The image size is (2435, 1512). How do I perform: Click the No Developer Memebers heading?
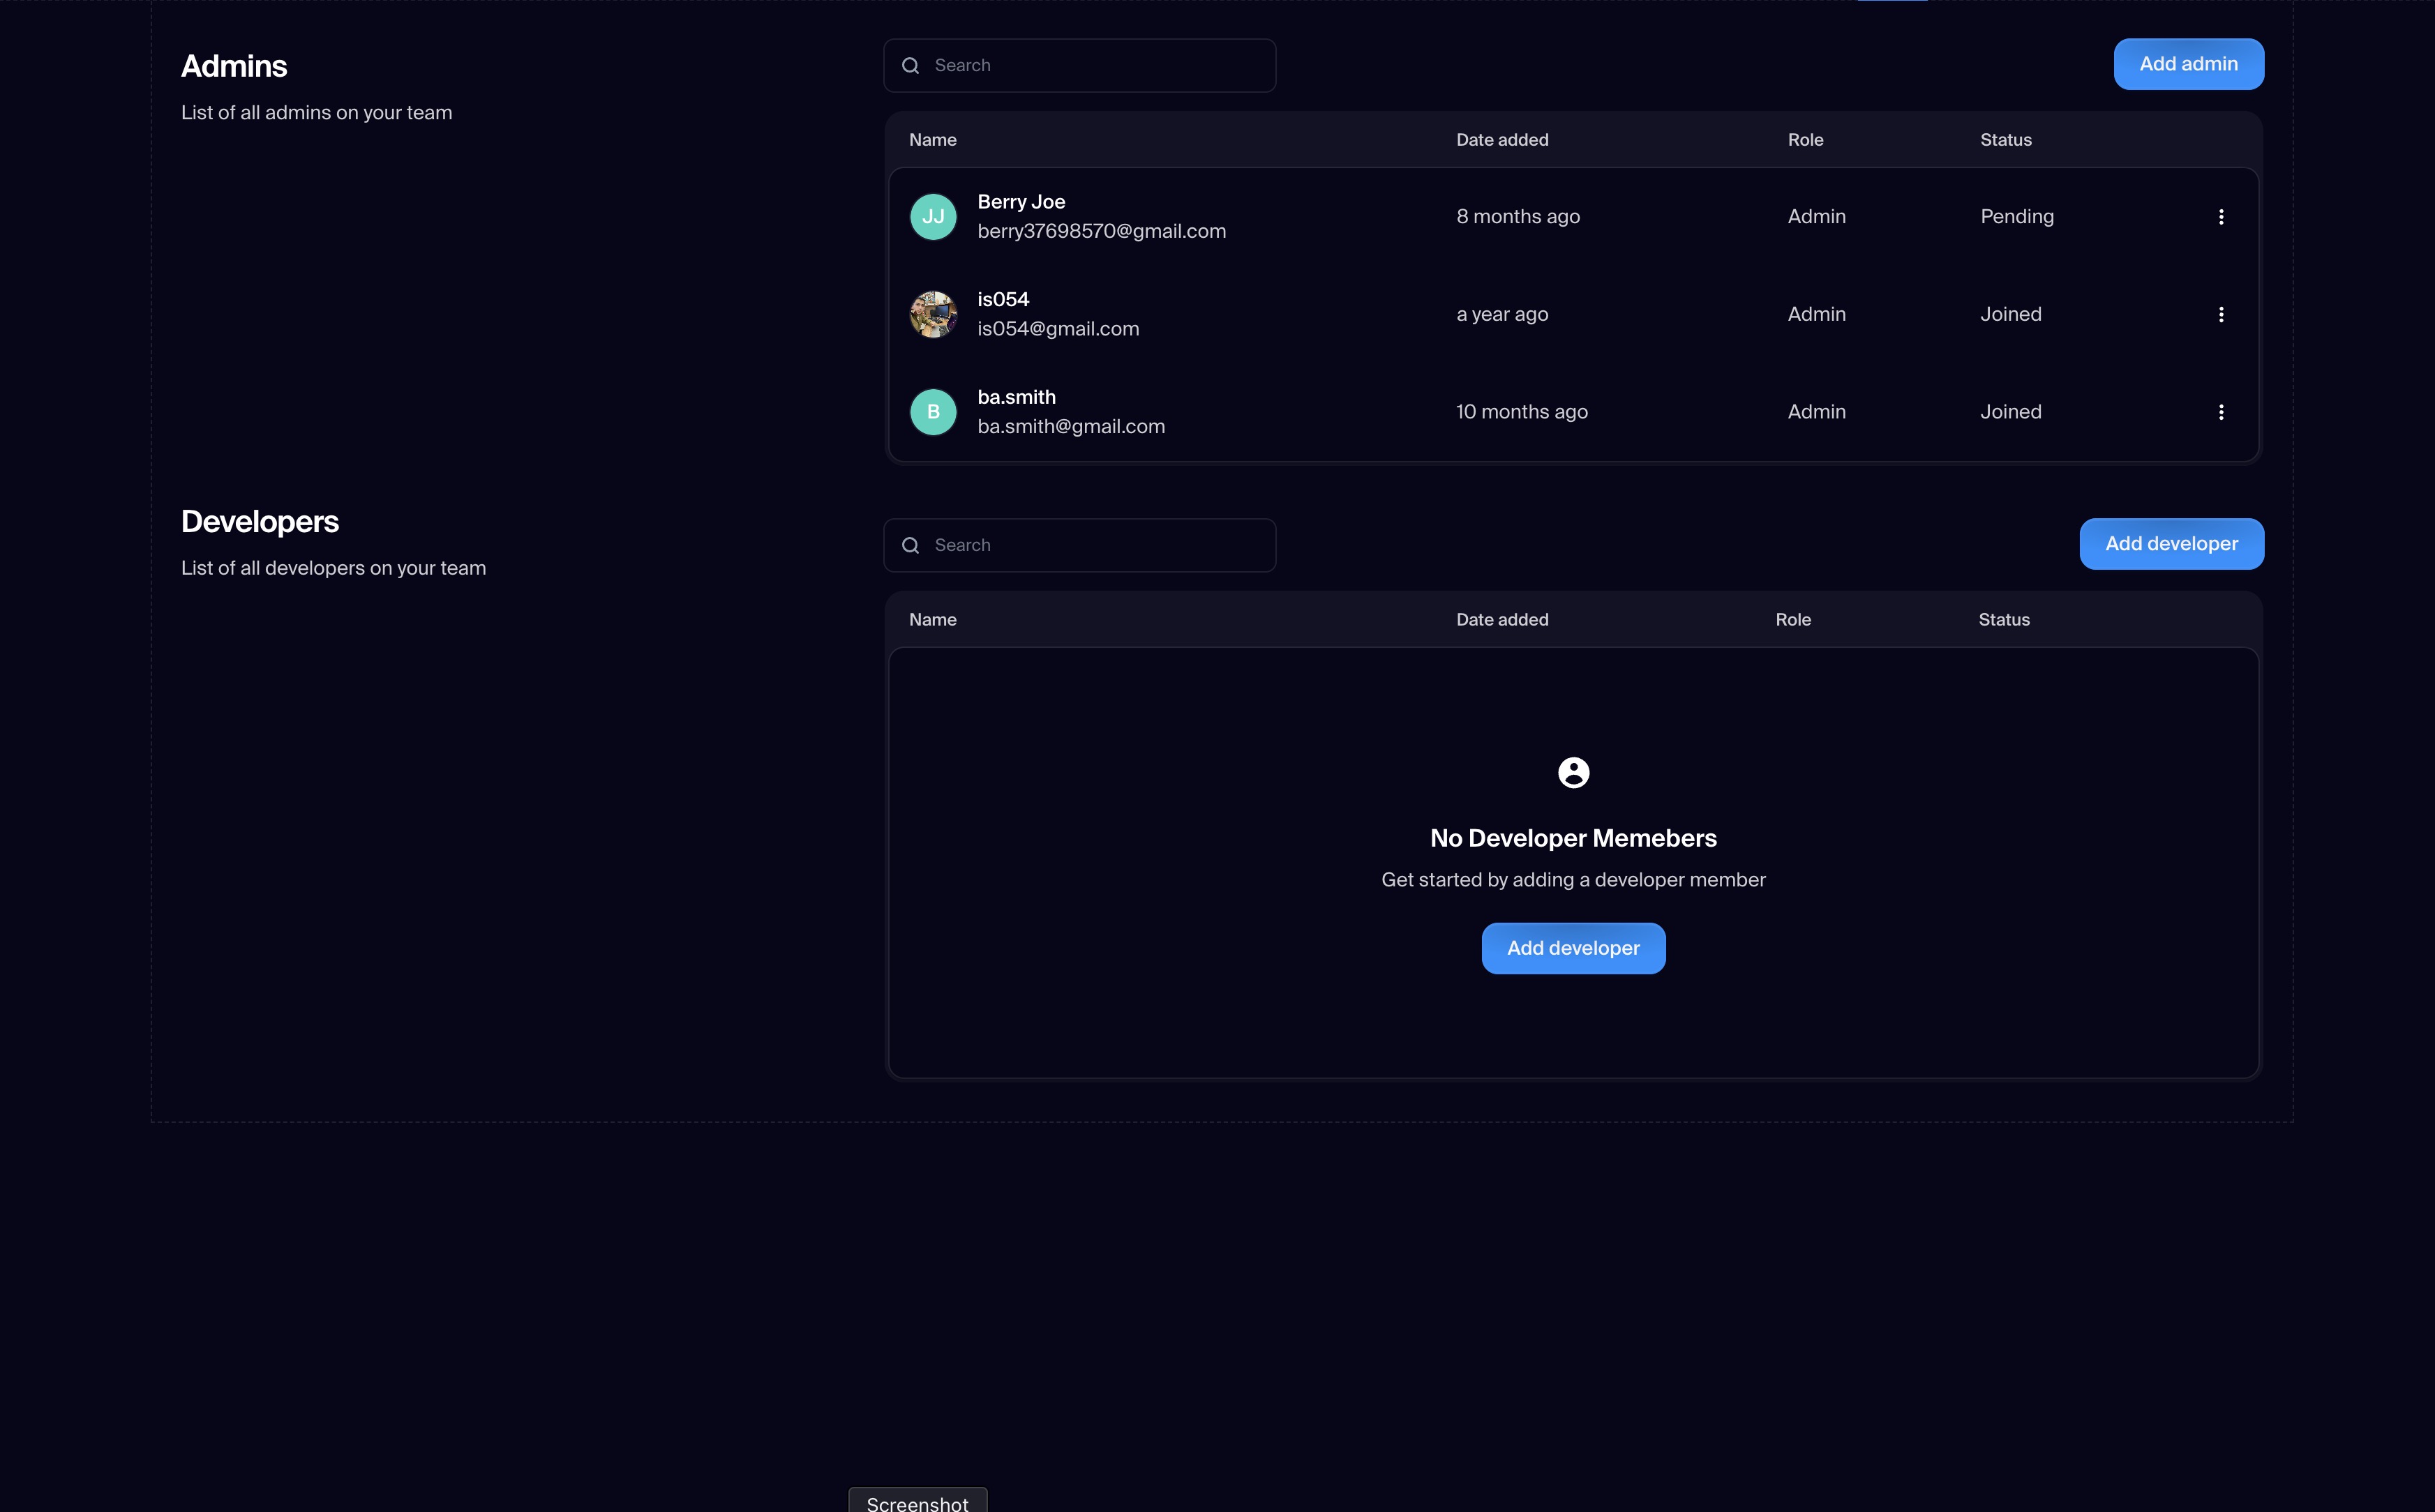click(1573, 838)
